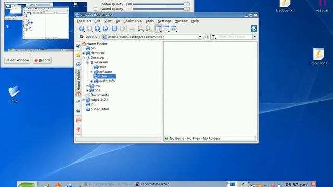Image resolution: width=333 pixels, height=187 pixels.
Task: Open the star Bookmarks sidebar tab
Action: pos(79,55)
